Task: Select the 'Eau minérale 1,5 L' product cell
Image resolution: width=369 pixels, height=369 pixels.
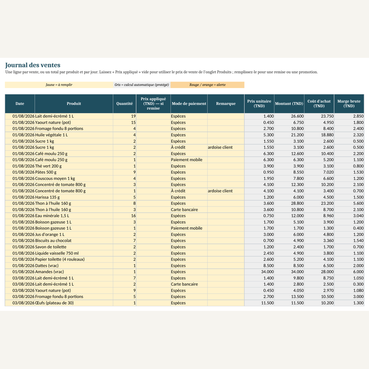Action: coord(74,215)
